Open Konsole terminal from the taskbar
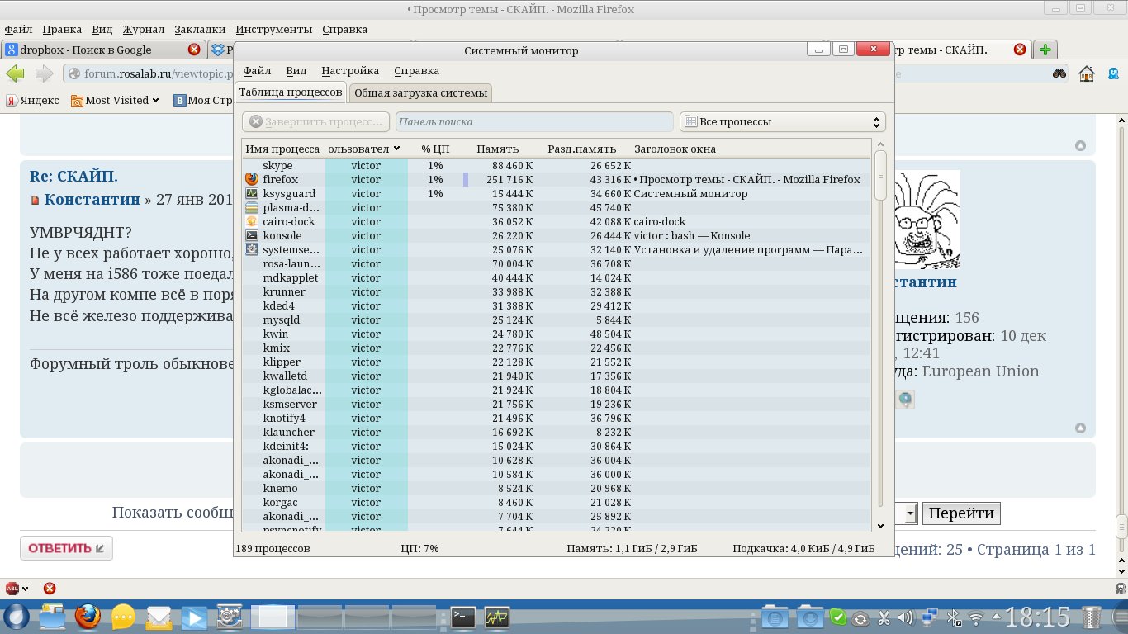 pyautogui.click(x=463, y=617)
